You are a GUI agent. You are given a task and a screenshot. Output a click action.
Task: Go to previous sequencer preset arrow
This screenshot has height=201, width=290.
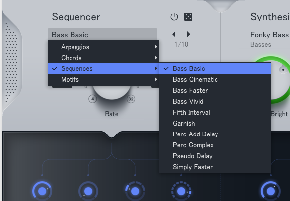pos(174,34)
